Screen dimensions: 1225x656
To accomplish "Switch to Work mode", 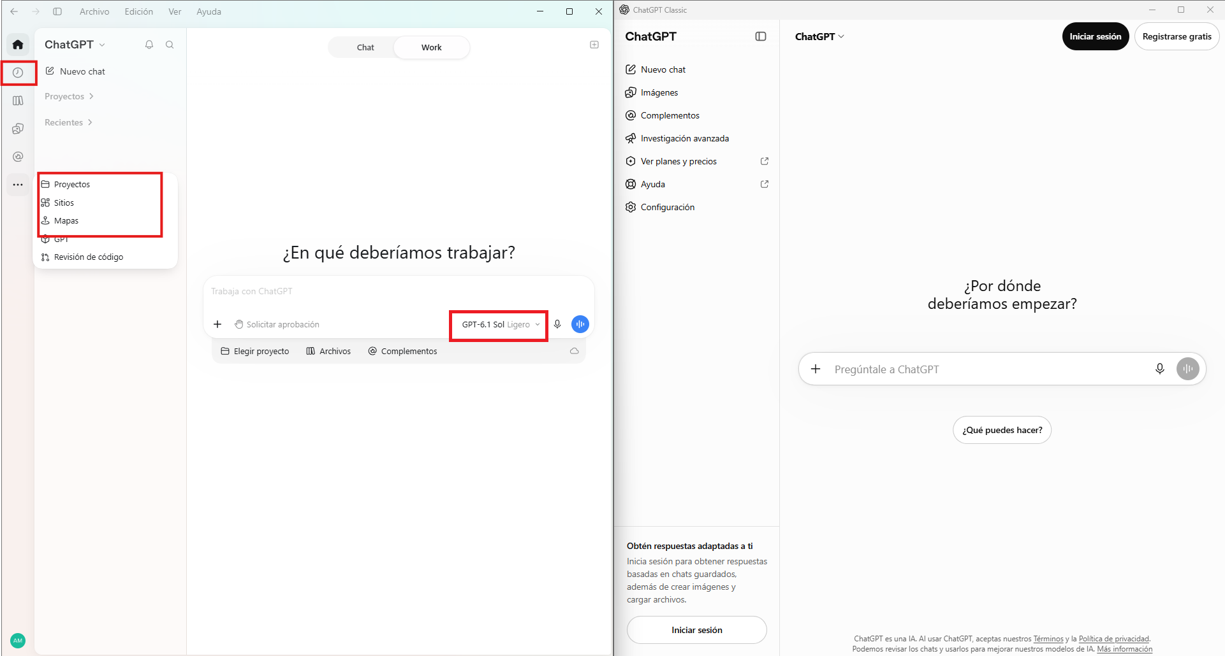I will point(432,47).
